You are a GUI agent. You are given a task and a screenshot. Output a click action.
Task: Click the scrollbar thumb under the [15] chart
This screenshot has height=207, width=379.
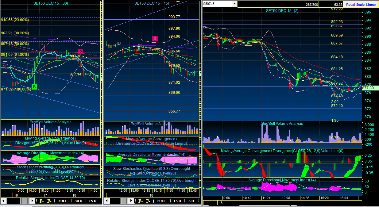coord(123,201)
